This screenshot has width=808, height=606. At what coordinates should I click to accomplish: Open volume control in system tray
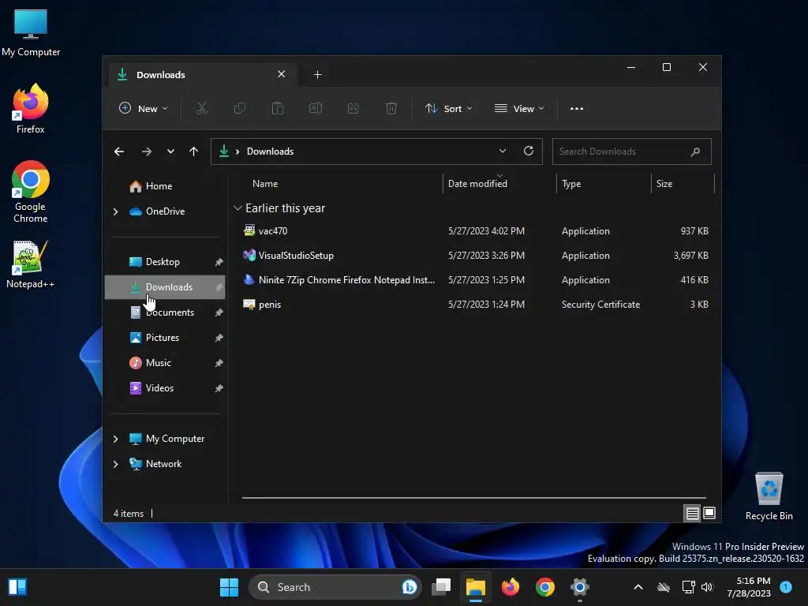tap(706, 587)
